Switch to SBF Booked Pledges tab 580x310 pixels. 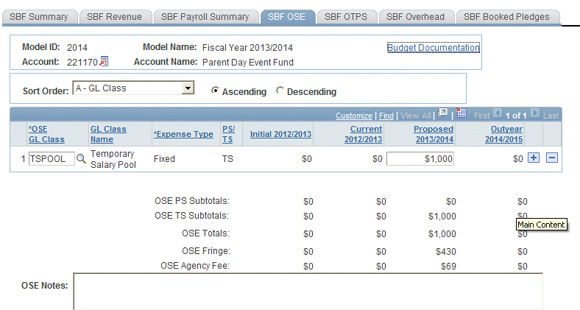pyautogui.click(x=507, y=16)
